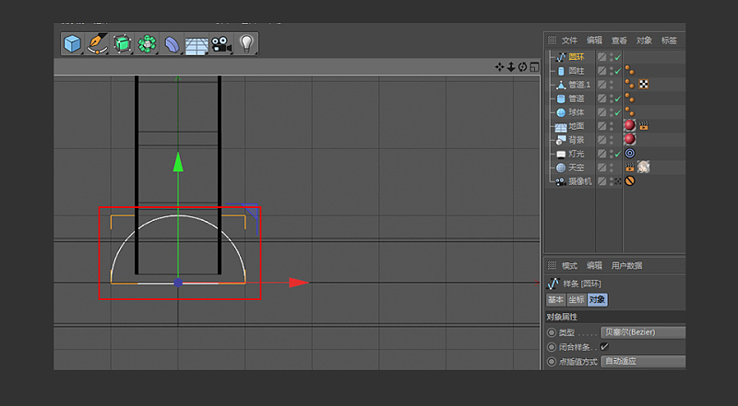Toggle the green checkmark for 圆柱 object

[616, 71]
